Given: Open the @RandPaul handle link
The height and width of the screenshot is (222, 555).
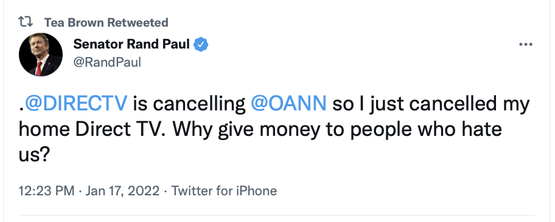Looking at the screenshot, I should pyautogui.click(x=107, y=62).
